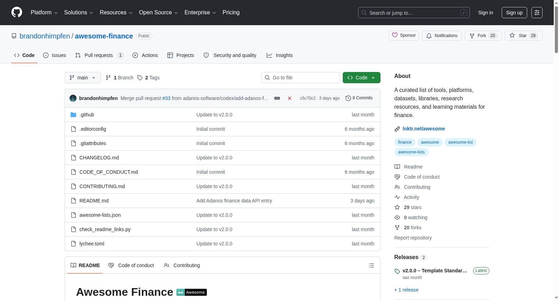Open README.md file
Screen dimensions: 559x301
pyautogui.click(x=94, y=201)
